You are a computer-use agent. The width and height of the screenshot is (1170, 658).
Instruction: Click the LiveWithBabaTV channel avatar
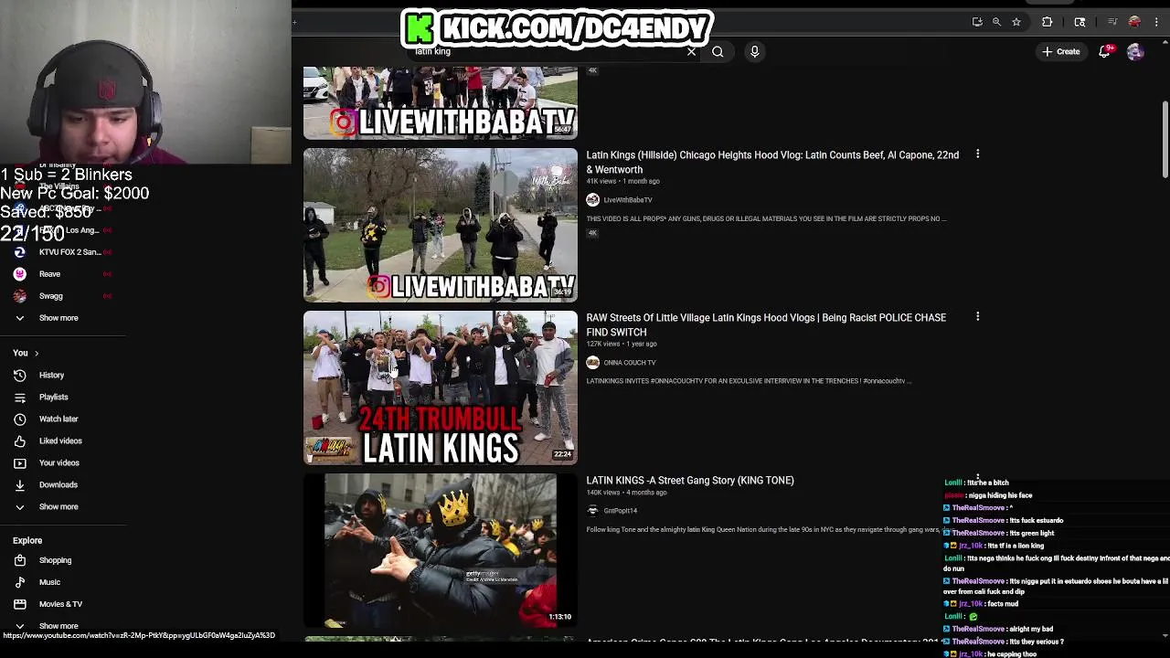[x=593, y=200]
